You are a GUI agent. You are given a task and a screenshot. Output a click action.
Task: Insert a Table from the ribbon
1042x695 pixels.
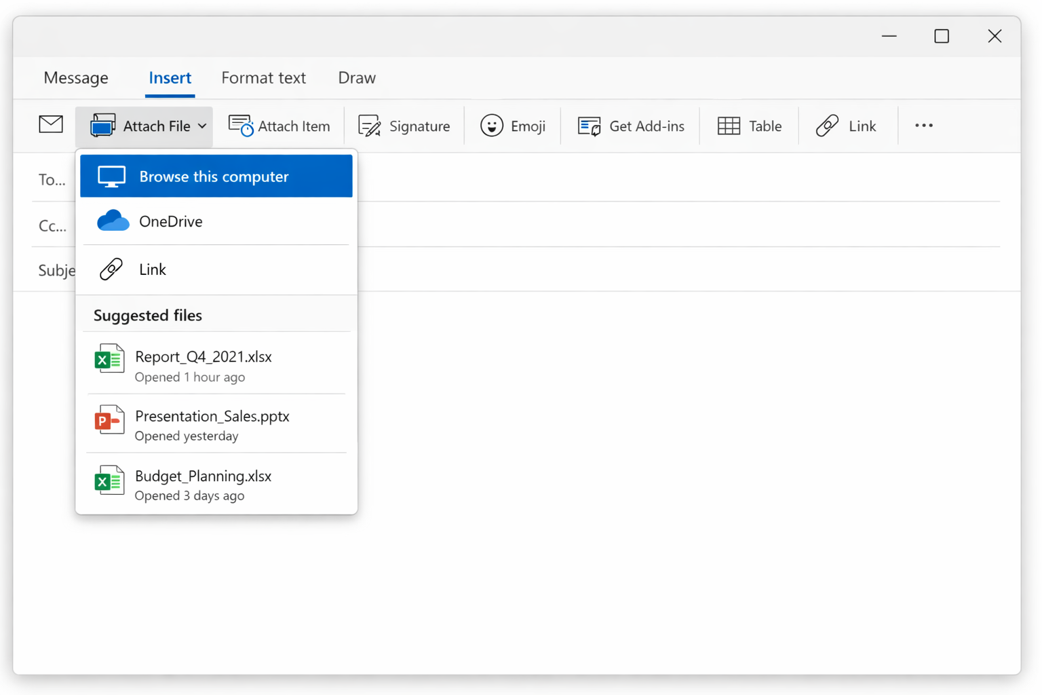click(x=750, y=126)
